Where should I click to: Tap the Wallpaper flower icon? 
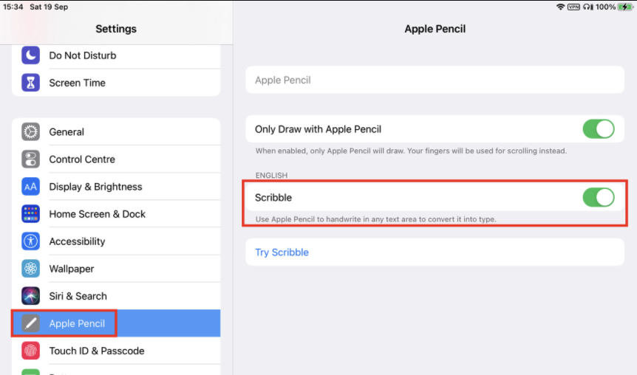point(30,269)
